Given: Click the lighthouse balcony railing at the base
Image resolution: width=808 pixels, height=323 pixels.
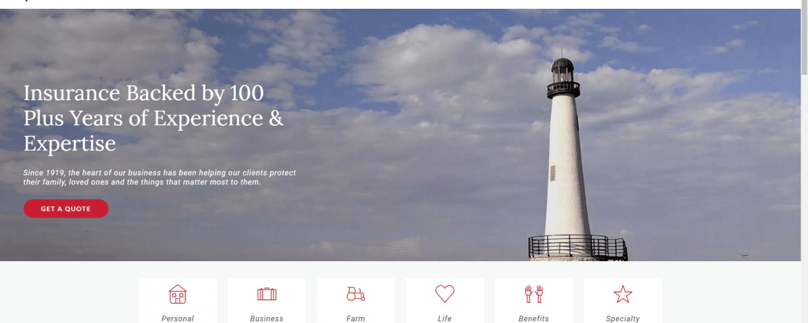Looking at the screenshot, I should (578, 247).
